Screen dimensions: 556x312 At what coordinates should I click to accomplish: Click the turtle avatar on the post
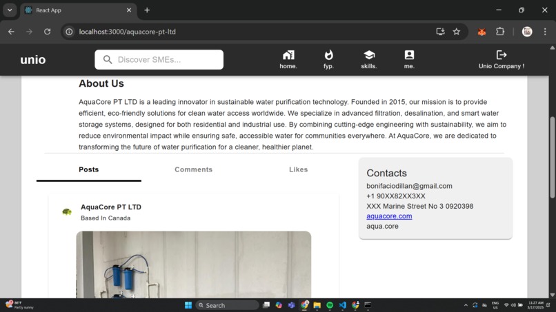(67, 211)
